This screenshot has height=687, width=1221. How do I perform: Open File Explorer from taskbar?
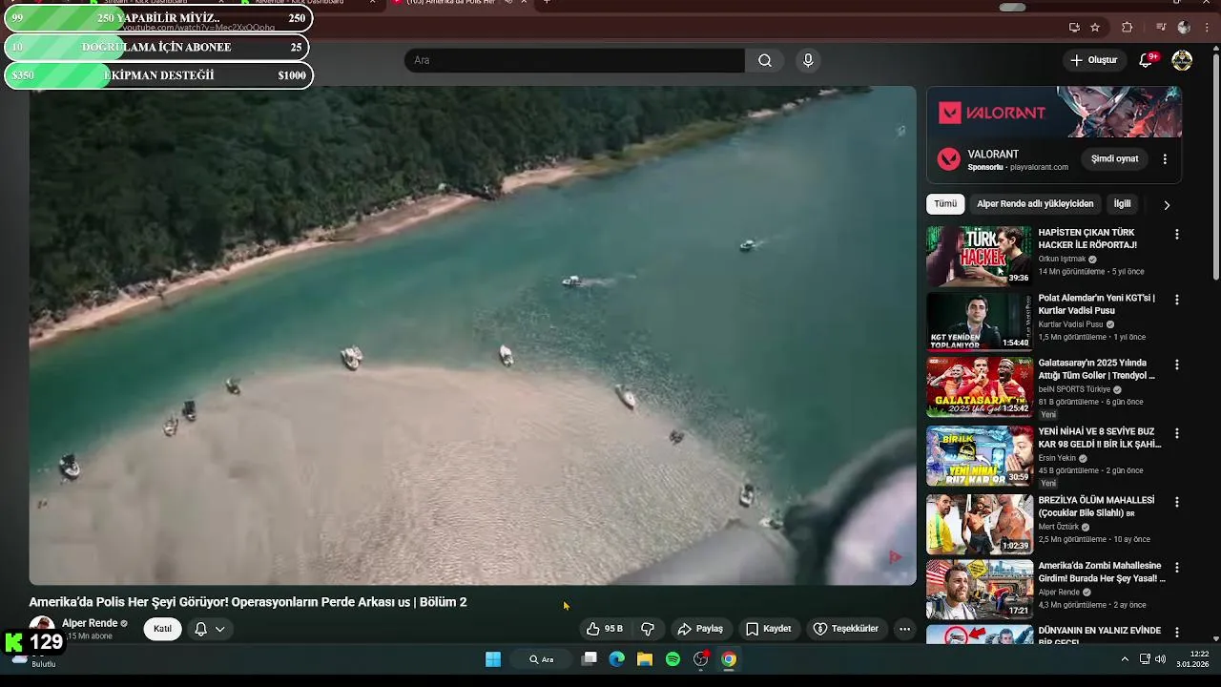tap(645, 659)
